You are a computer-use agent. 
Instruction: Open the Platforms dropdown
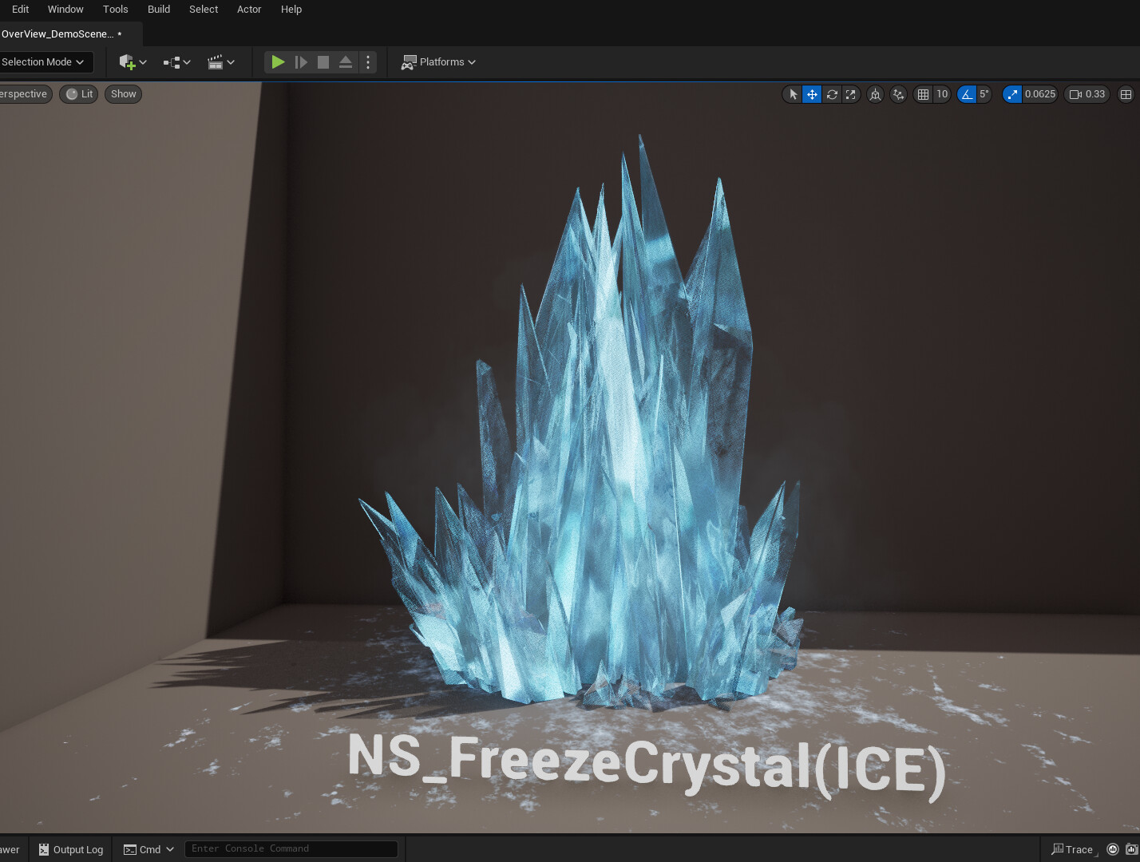point(438,62)
